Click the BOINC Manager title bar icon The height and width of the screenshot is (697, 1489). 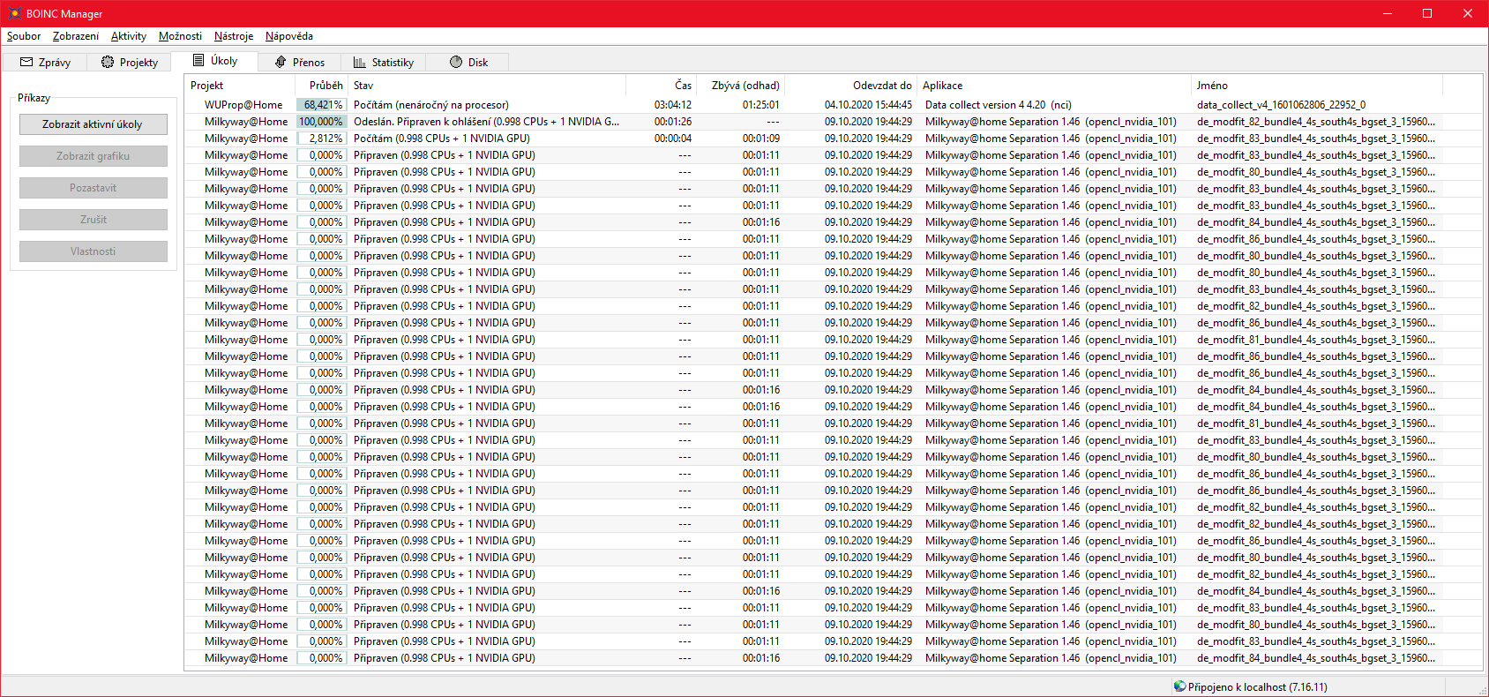pyautogui.click(x=14, y=13)
